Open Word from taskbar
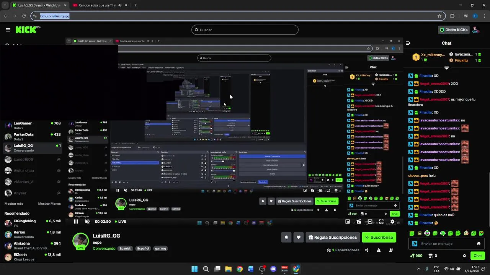Viewport: 490px width, 275px height. click(x=251, y=269)
